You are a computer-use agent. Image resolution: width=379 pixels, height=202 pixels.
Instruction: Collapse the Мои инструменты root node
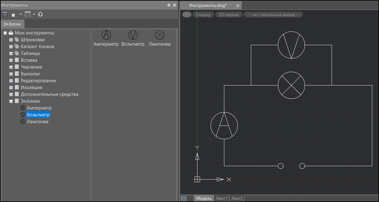pos(5,33)
